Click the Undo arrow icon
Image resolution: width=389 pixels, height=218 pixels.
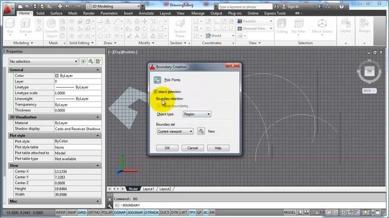[x=67, y=7]
